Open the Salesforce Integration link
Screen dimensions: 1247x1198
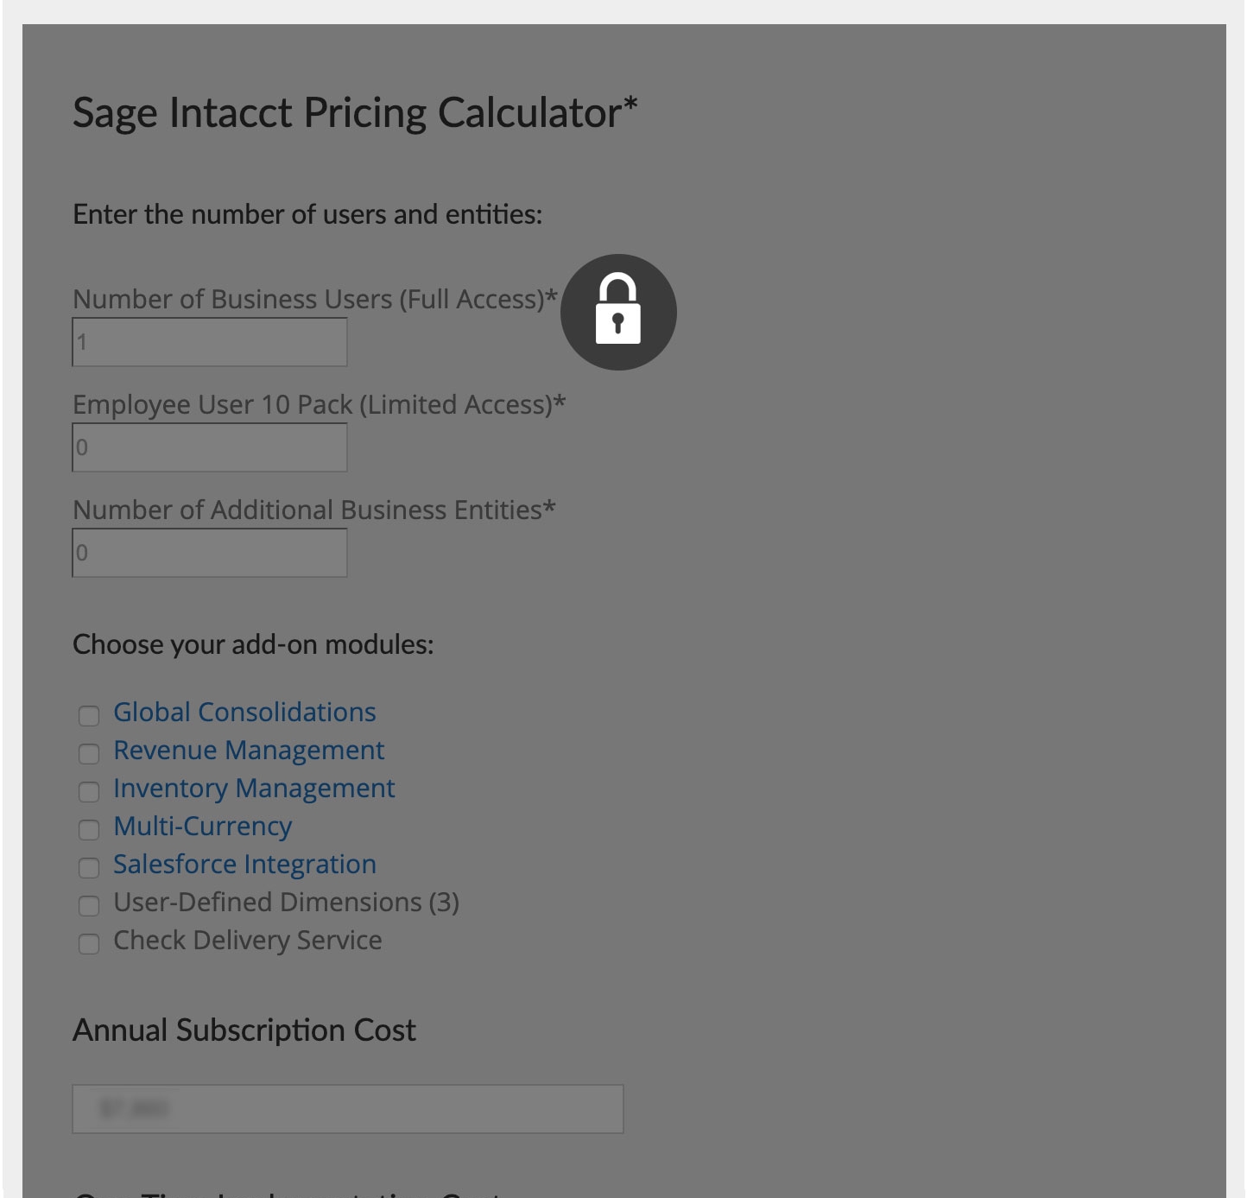click(x=244, y=864)
